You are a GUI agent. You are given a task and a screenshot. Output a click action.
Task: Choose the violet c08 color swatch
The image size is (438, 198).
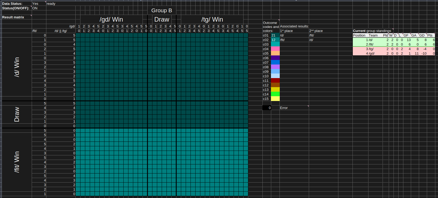[275, 67]
